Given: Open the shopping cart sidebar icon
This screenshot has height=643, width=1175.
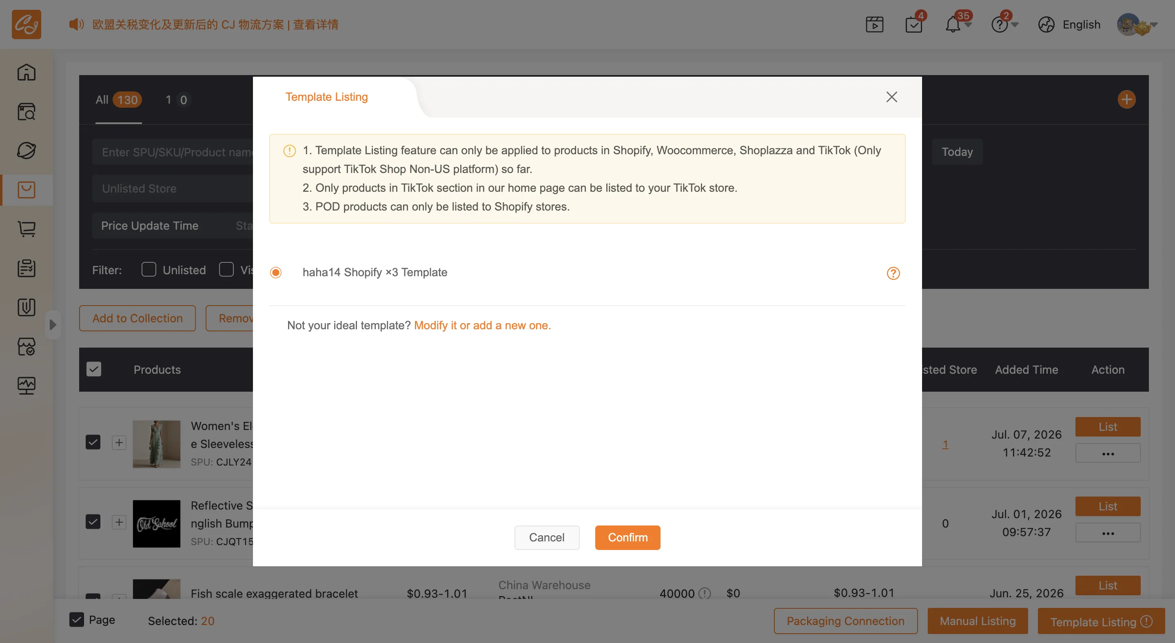Looking at the screenshot, I should click(27, 229).
